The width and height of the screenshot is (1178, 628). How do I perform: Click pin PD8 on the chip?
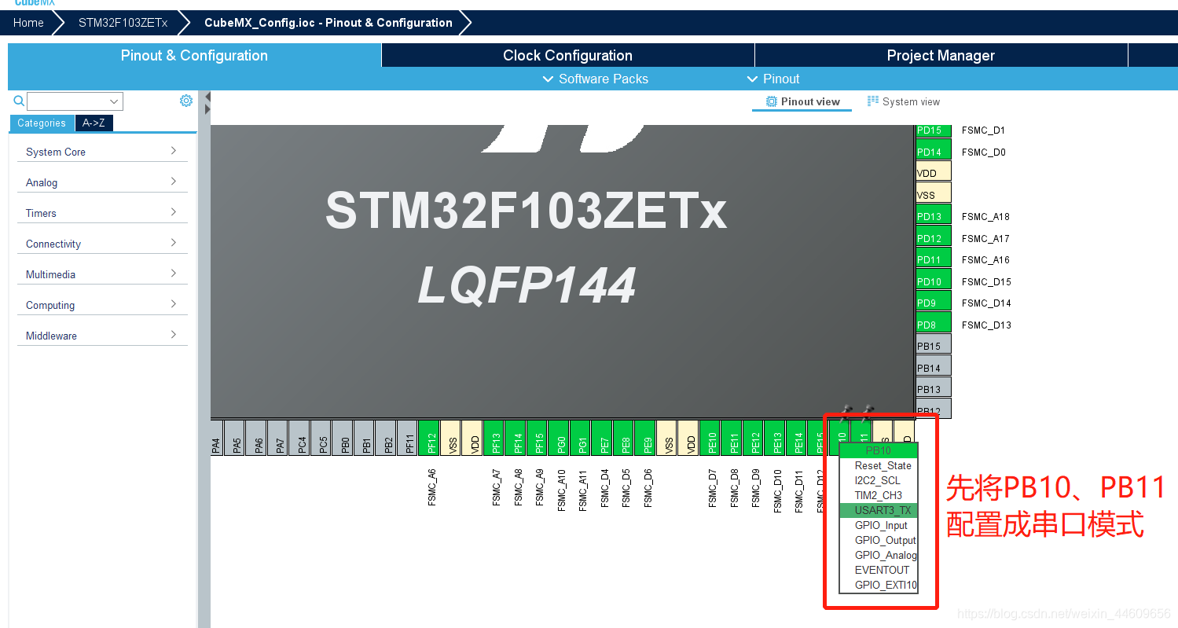(934, 322)
